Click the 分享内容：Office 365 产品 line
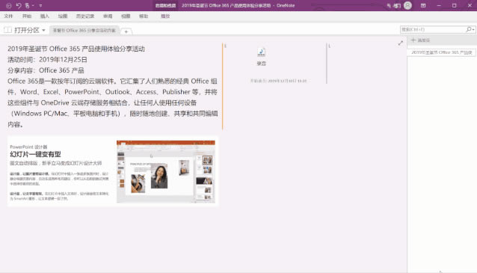Screen dimensions: 477x273 pyautogui.click(x=46, y=70)
